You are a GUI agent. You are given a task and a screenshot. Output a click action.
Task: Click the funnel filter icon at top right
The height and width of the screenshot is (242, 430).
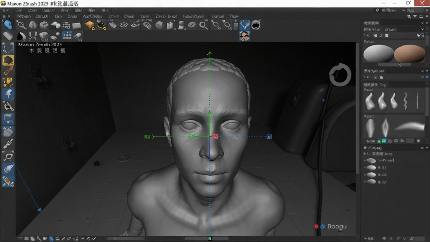pyautogui.click(x=415, y=16)
